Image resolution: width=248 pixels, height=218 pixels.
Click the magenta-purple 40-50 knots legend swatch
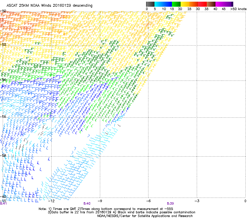pyautogui.click(x=224, y=4)
